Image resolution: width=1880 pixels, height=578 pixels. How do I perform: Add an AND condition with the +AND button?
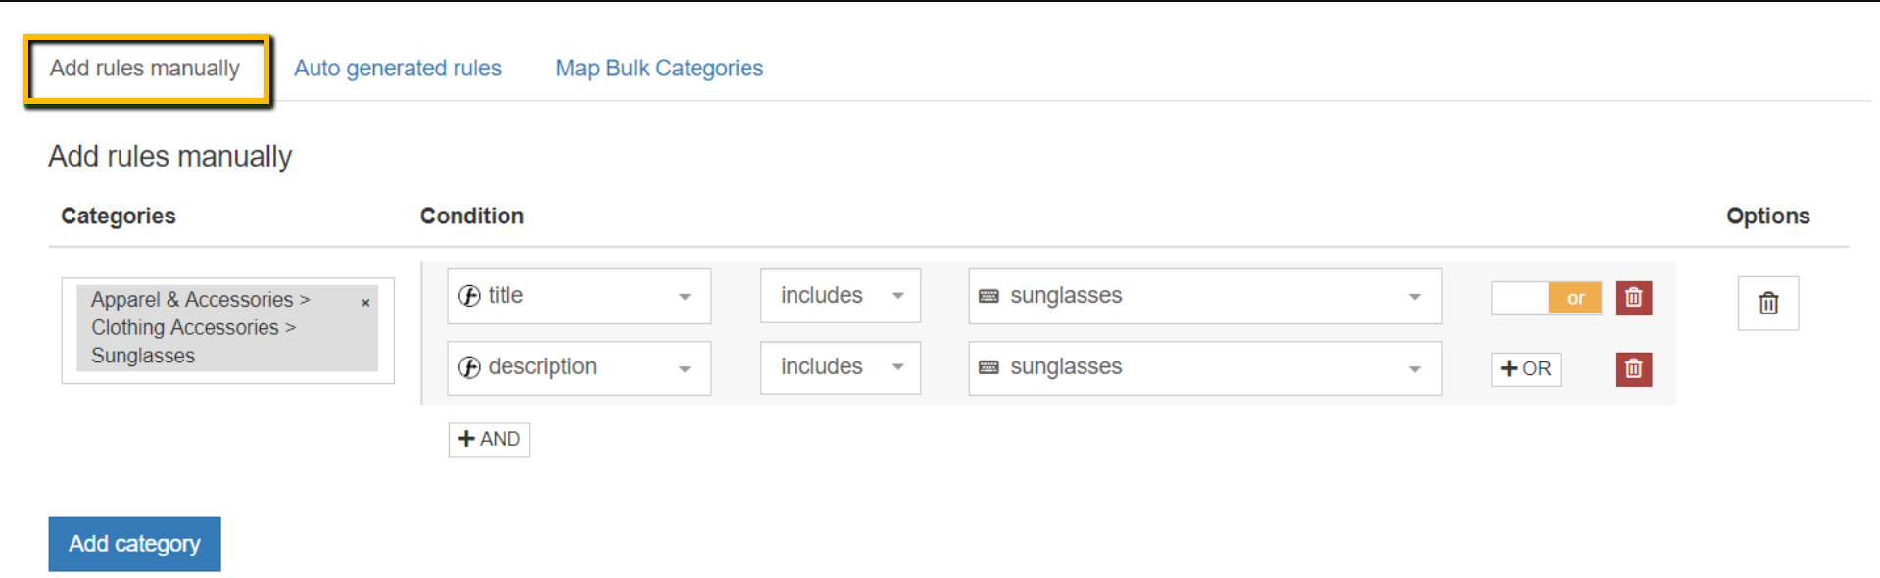[x=488, y=439]
